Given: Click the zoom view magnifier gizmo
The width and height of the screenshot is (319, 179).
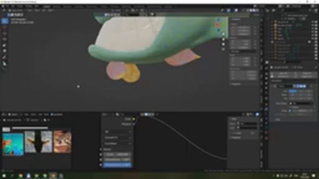Looking at the screenshot, I should pos(223,34).
